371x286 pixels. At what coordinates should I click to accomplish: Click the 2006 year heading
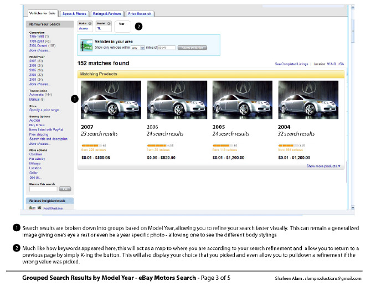(x=152, y=127)
